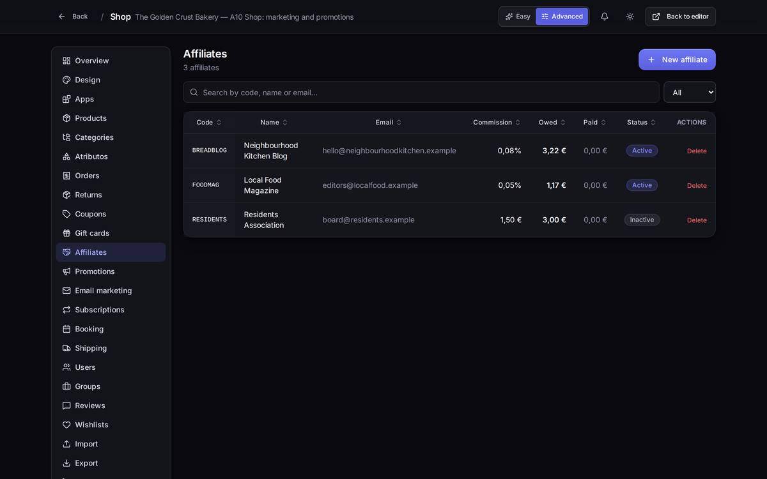Click the Booking calendar icon
This screenshot has width=767, height=479.
point(66,329)
